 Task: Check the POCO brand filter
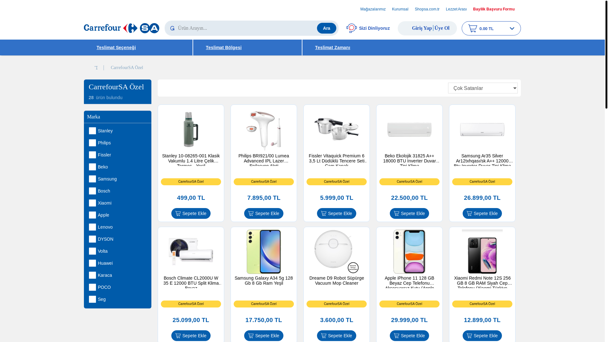92,287
